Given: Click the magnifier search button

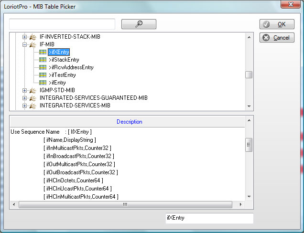Looking at the screenshot, I should tap(139, 24).
